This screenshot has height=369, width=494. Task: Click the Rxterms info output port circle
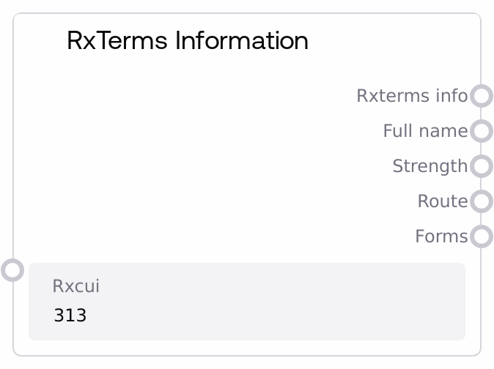(x=481, y=96)
